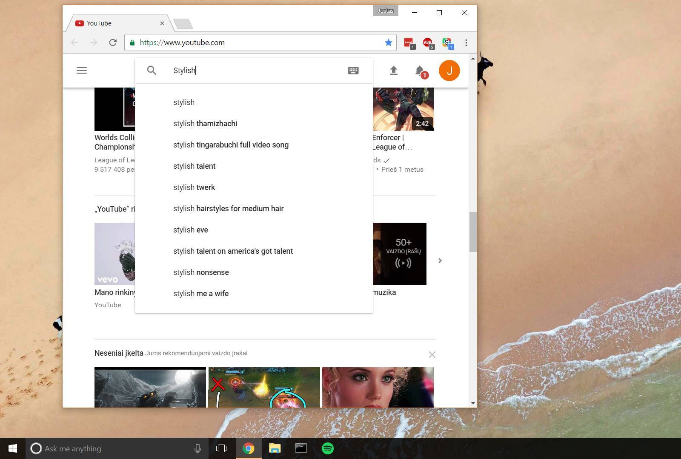Click the Justas profile button
Image resolution: width=681 pixels, height=459 pixels.
pyautogui.click(x=386, y=11)
